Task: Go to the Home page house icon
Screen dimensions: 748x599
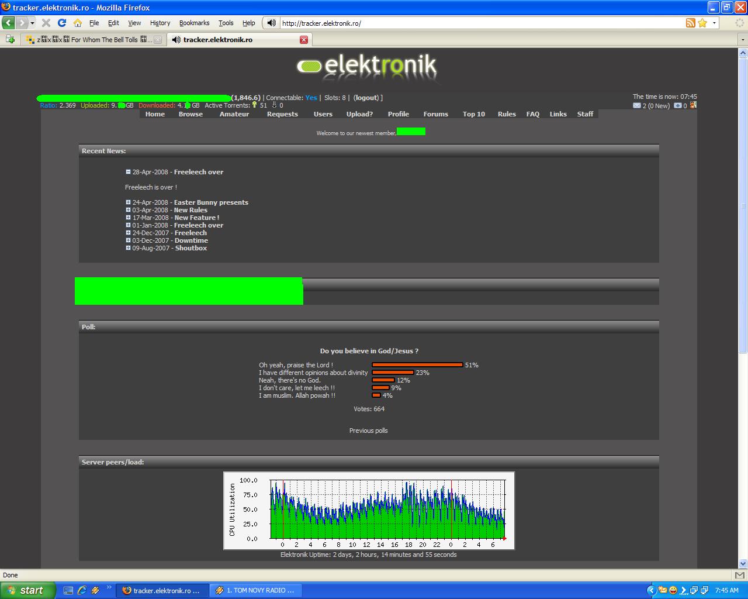Action: tap(78, 23)
